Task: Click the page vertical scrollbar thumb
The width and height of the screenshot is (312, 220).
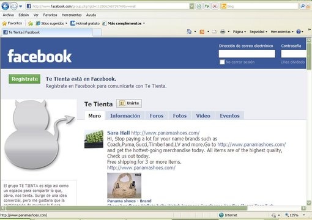Action: click(309, 57)
